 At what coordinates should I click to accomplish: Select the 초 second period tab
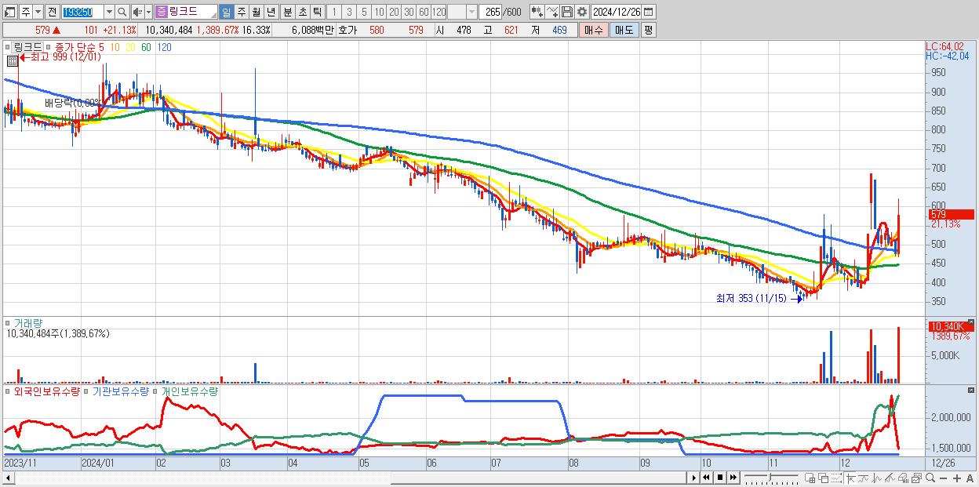[302, 13]
